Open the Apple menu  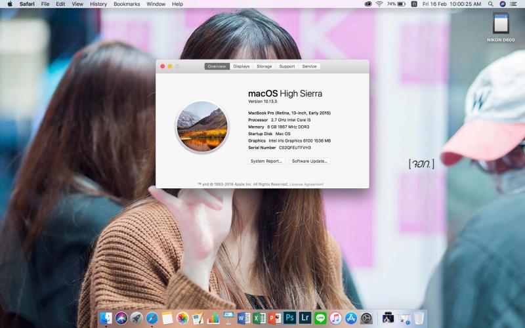pos(10,4)
